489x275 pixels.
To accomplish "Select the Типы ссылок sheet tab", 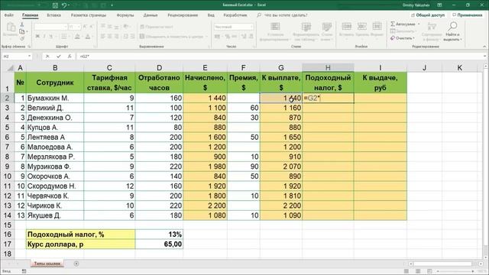I will click(x=47, y=264).
